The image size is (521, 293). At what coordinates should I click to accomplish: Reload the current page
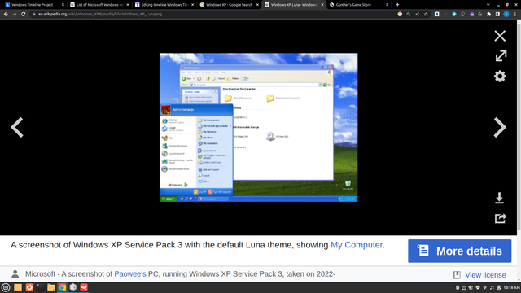point(24,15)
